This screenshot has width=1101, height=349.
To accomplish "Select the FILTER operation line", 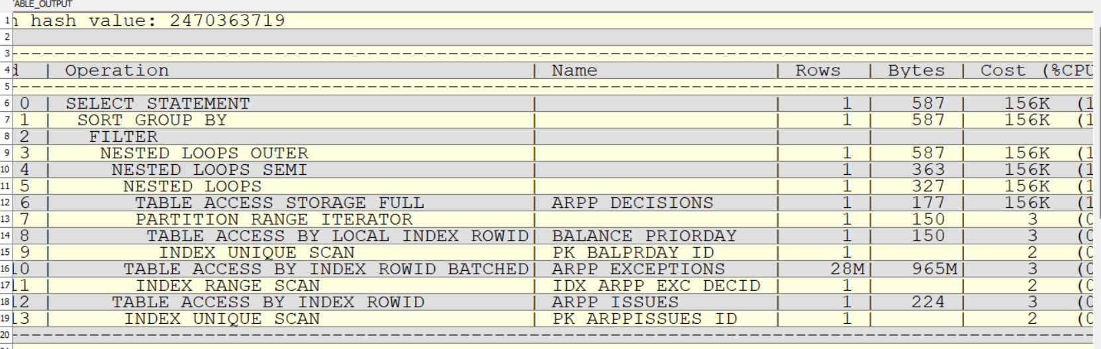I will (123, 136).
